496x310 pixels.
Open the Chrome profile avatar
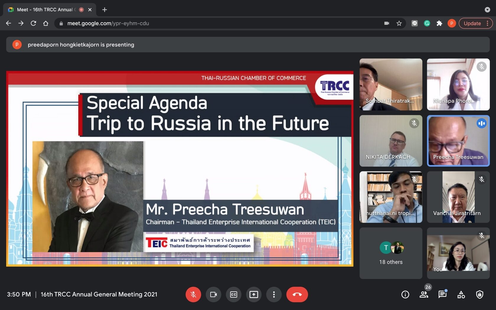(452, 23)
